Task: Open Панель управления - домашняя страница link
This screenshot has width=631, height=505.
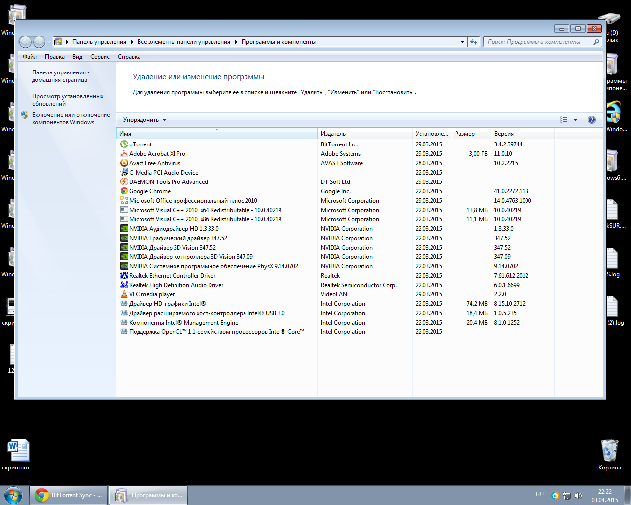Action: [x=61, y=76]
